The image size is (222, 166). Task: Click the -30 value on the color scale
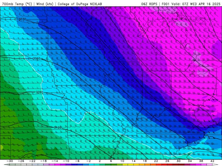10,161
